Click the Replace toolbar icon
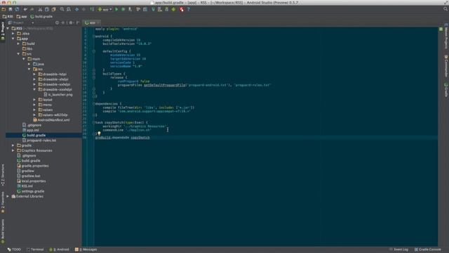This screenshot has width=449, height=253. (69, 9)
